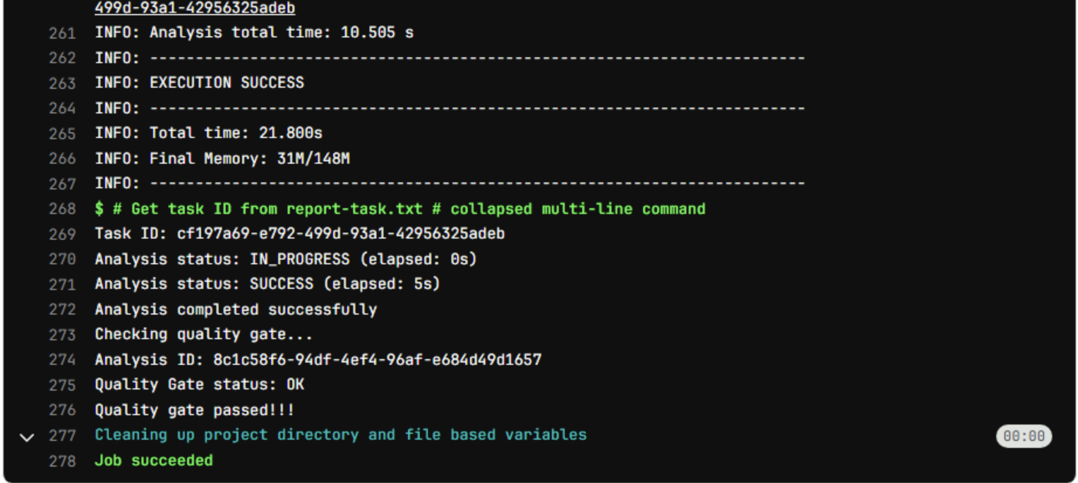Screen dimensions: 1078x483
Task: Select line number 273 beside Checking quality gate
Action: (62, 335)
